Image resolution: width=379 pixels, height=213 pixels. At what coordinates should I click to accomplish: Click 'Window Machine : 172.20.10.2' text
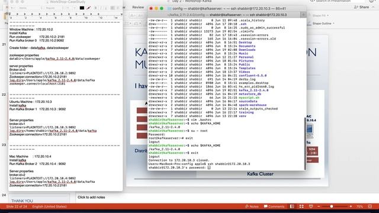(x=31, y=30)
